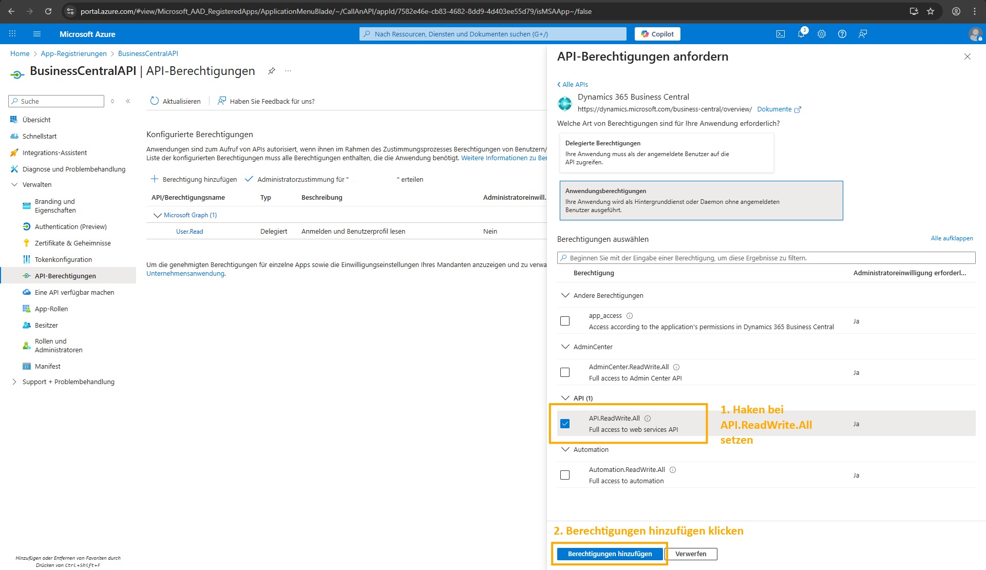Open Unternehmensanwendung link
The image size is (986, 570).
click(185, 274)
